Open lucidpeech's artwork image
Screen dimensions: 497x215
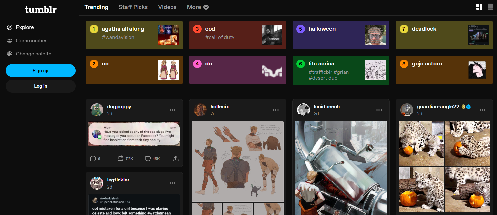point(341,168)
